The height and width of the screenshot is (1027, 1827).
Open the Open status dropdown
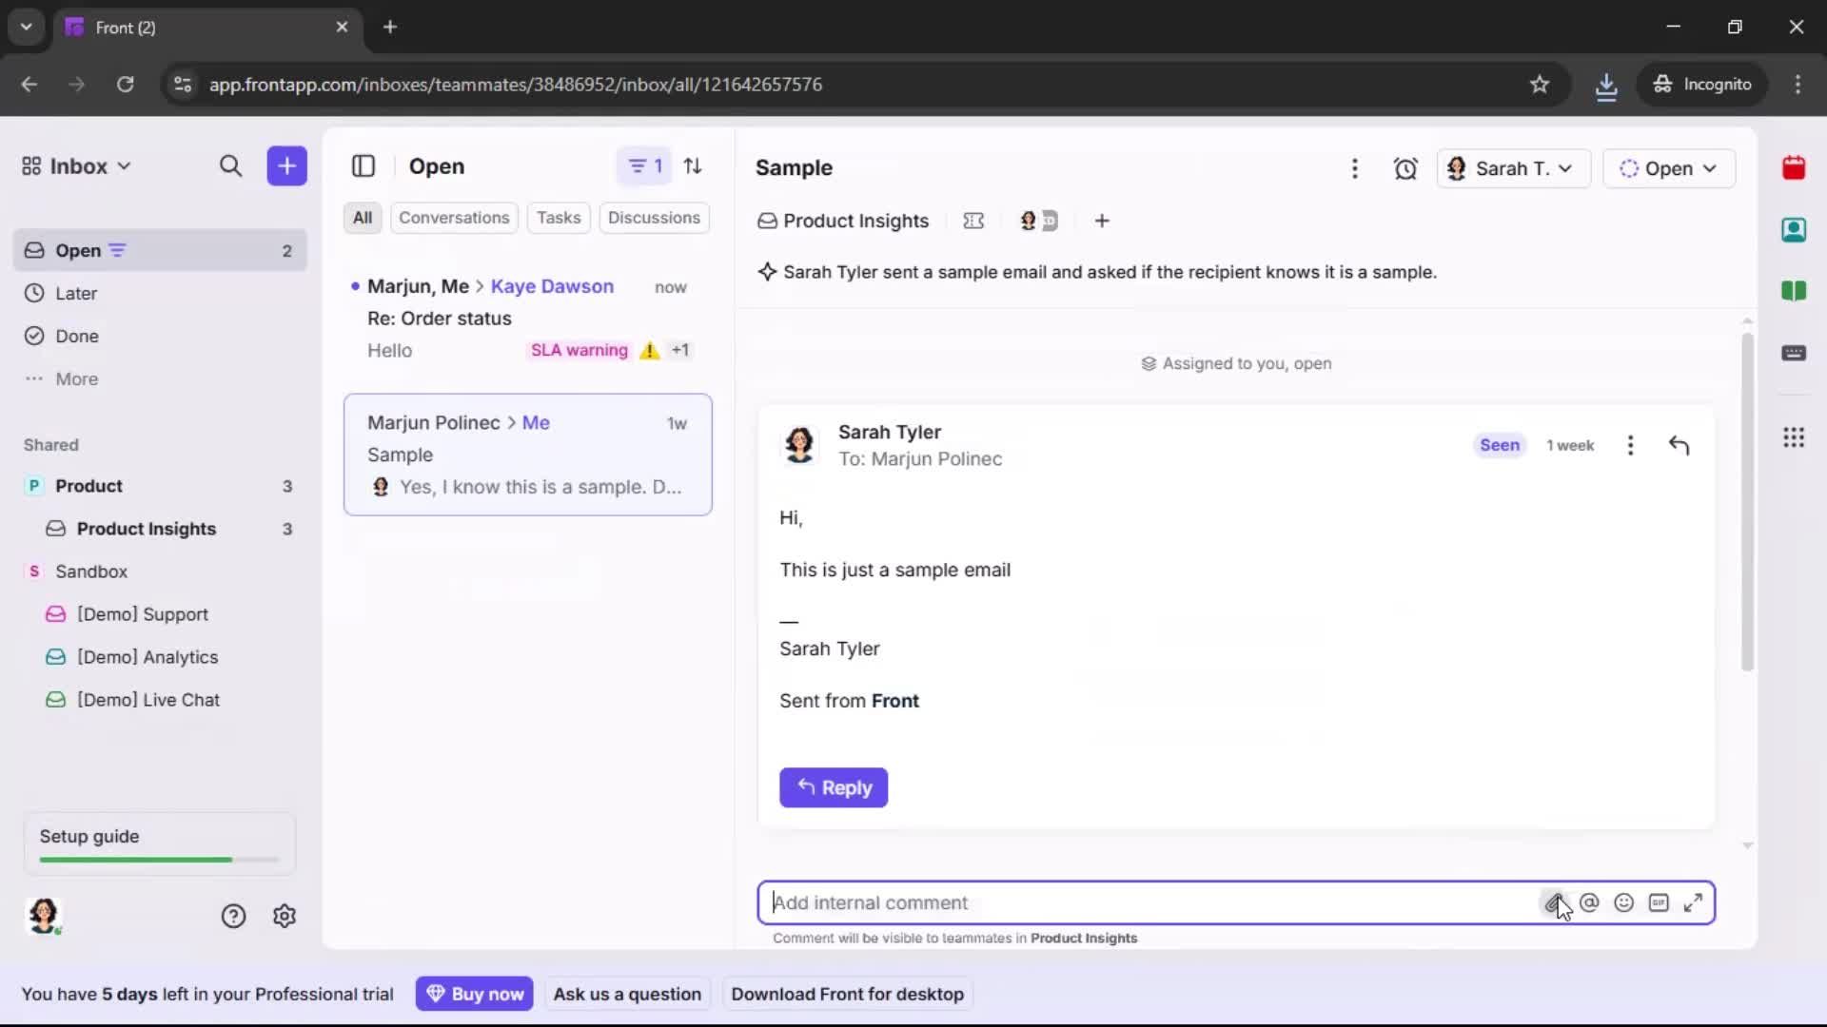click(1669, 168)
